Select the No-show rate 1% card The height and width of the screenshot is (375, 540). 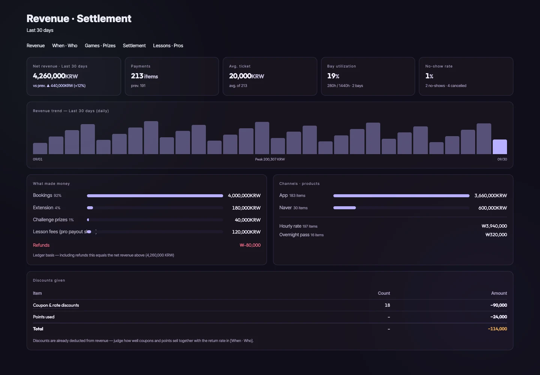(466, 76)
